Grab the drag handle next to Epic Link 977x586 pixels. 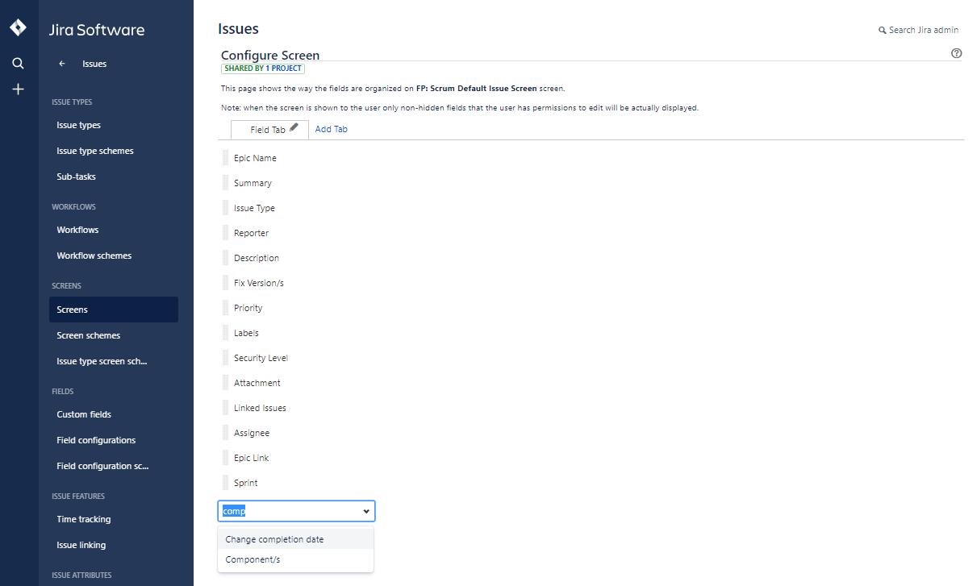[x=226, y=458]
